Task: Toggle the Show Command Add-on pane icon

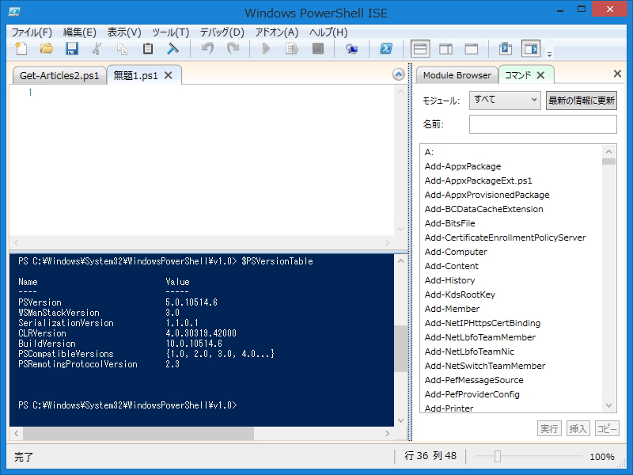Action: [533, 49]
